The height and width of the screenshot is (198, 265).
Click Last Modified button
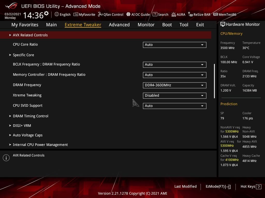(185, 186)
